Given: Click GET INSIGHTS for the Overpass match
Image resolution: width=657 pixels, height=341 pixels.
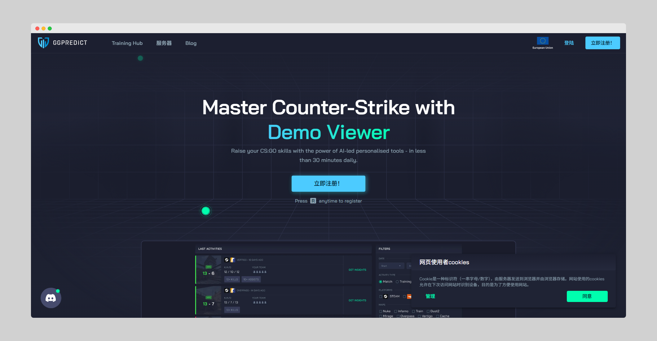Looking at the screenshot, I should point(357,300).
